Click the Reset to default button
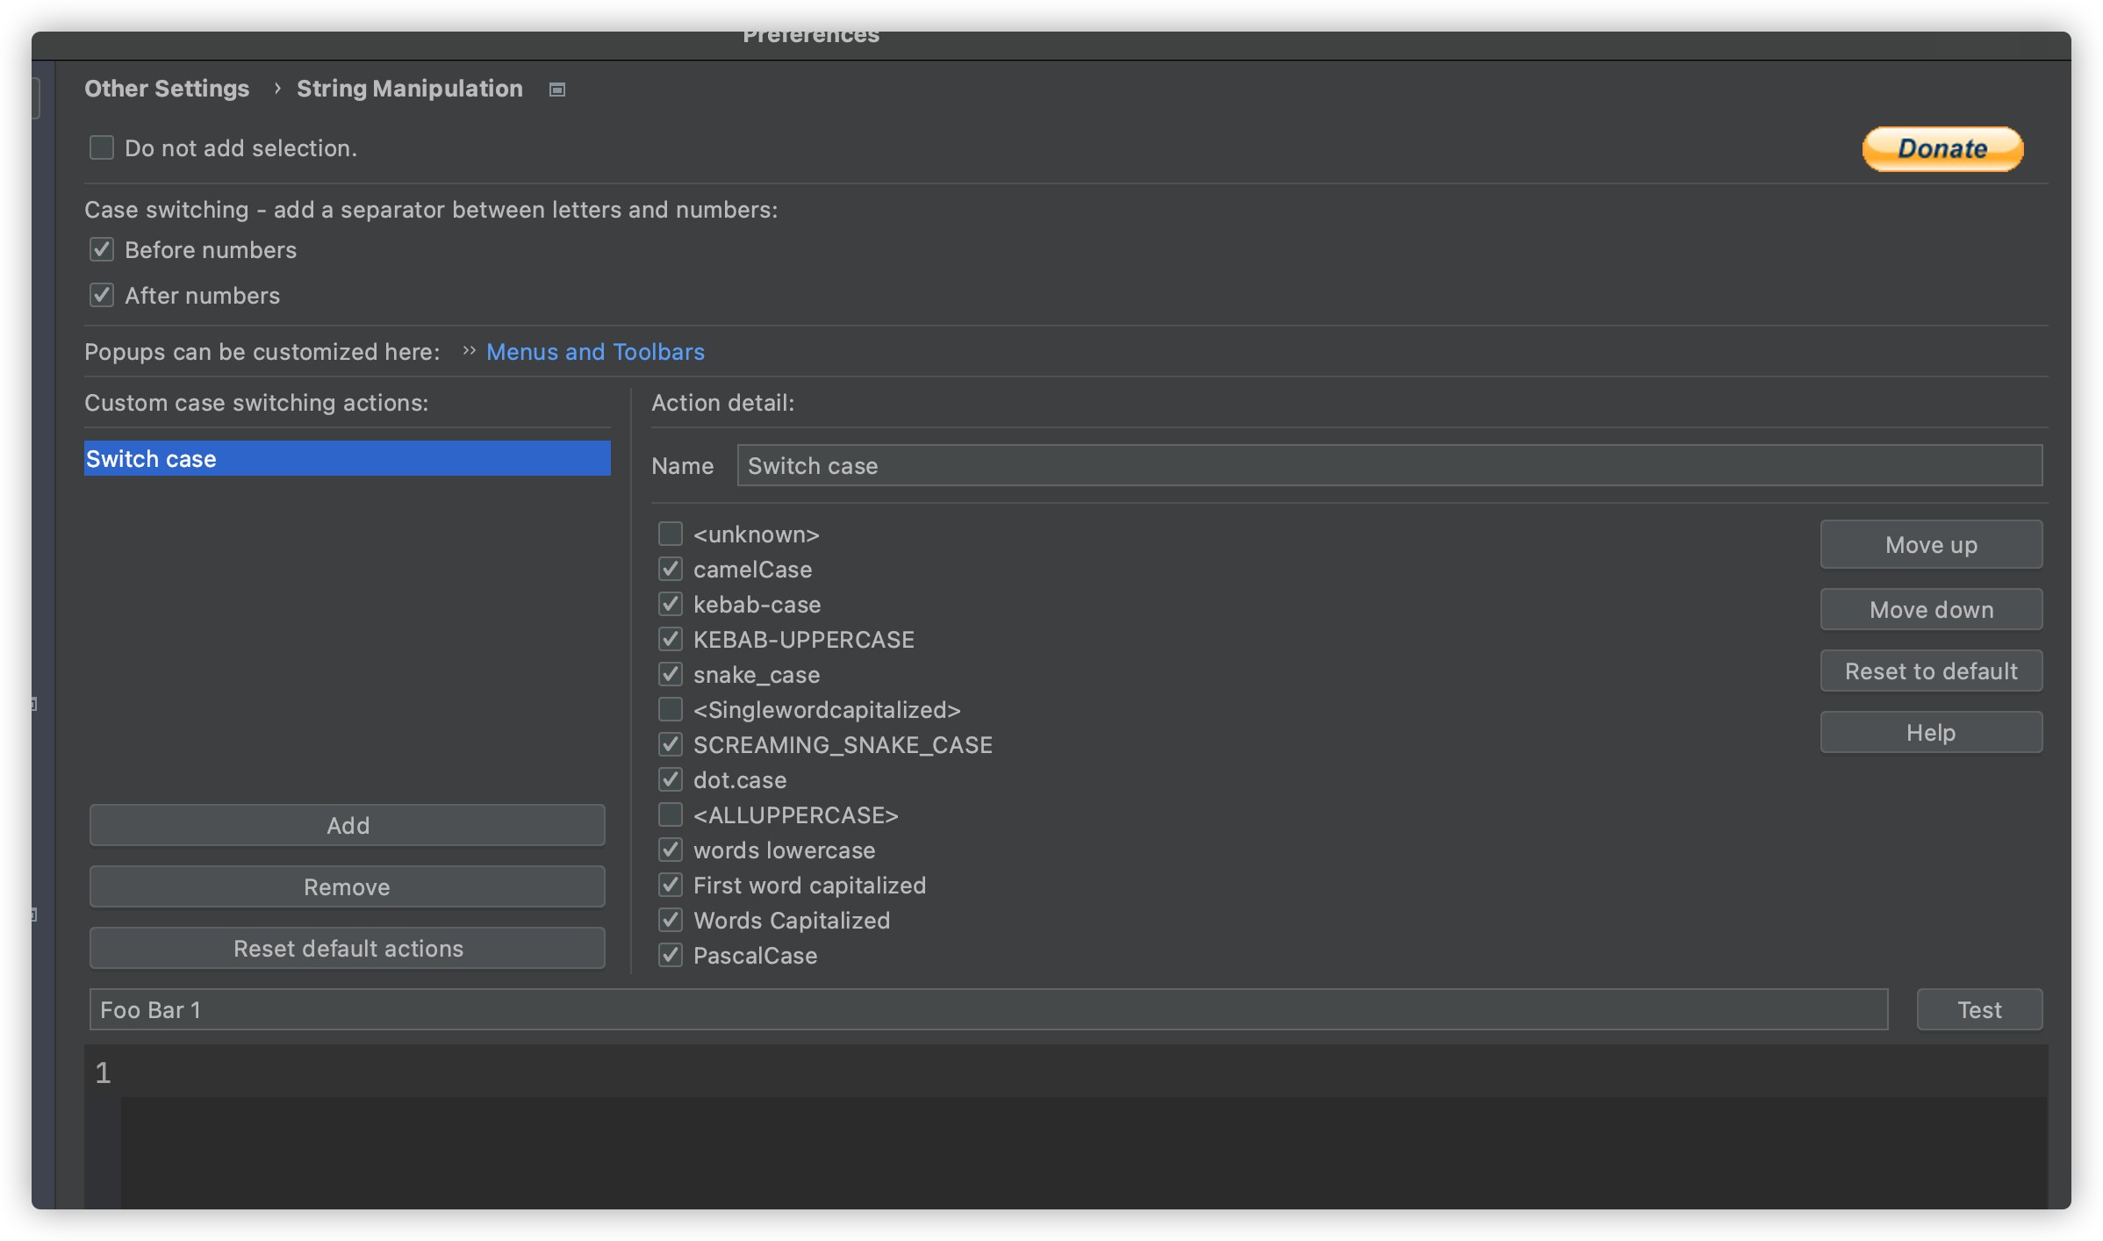The height and width of the screenshot is (1241, 2103). [x=1930, y=671]
